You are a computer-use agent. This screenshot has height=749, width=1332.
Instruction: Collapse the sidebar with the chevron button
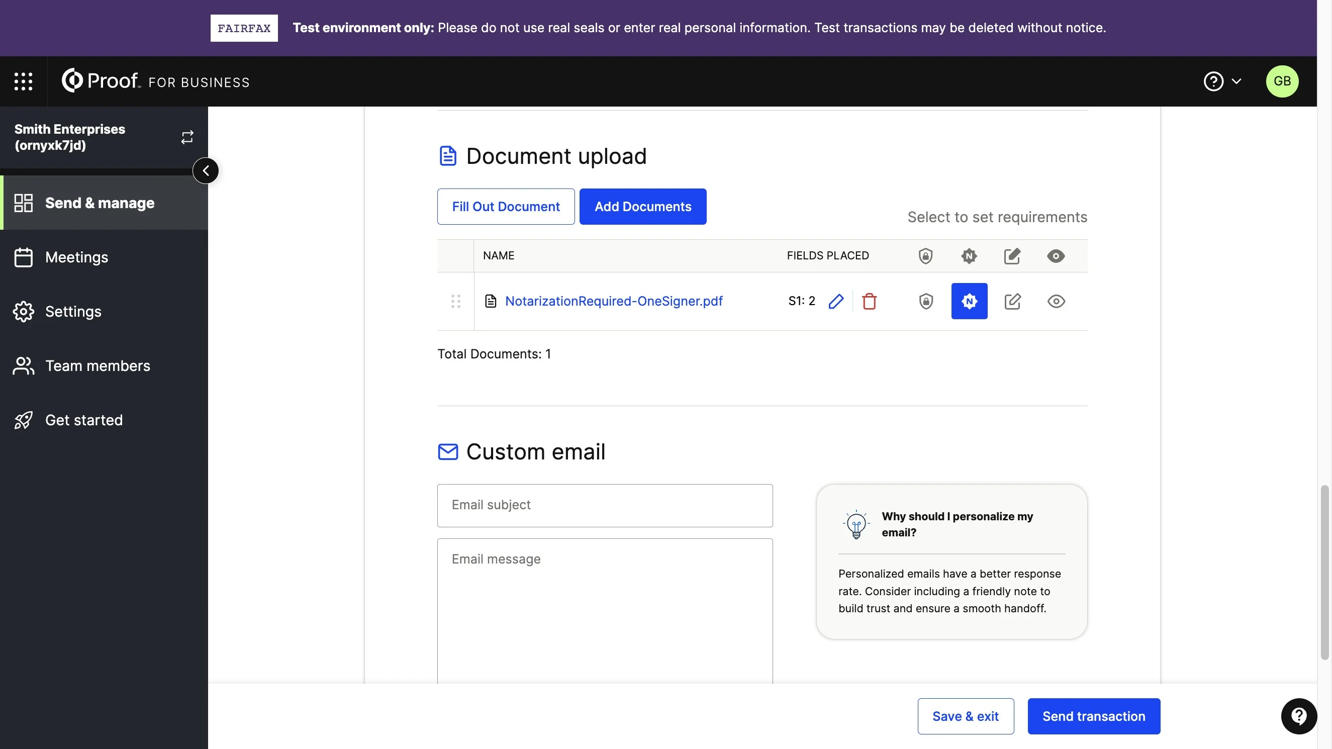tap(206, 171)
